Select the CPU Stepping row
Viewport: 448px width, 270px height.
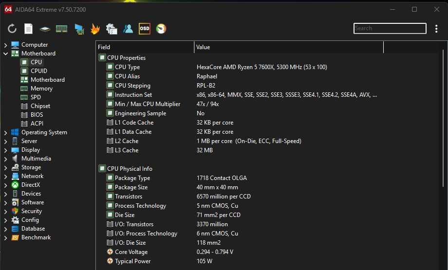tap(244, 85)
